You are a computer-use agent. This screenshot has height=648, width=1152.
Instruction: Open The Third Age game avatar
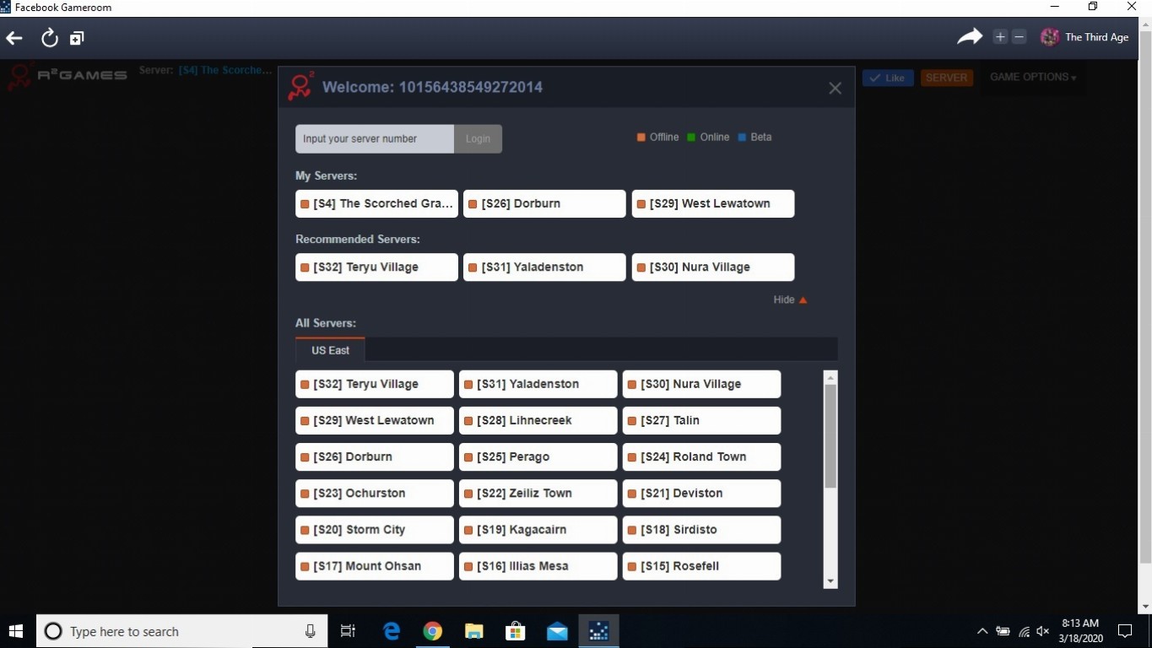tap(1049, 37)
